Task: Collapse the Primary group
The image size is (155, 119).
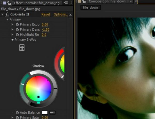Action: [7, 20]
